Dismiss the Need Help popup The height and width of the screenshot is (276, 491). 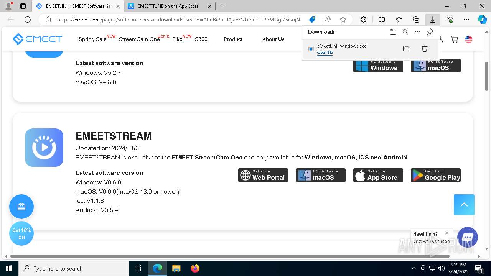click(x=447, y=233)
